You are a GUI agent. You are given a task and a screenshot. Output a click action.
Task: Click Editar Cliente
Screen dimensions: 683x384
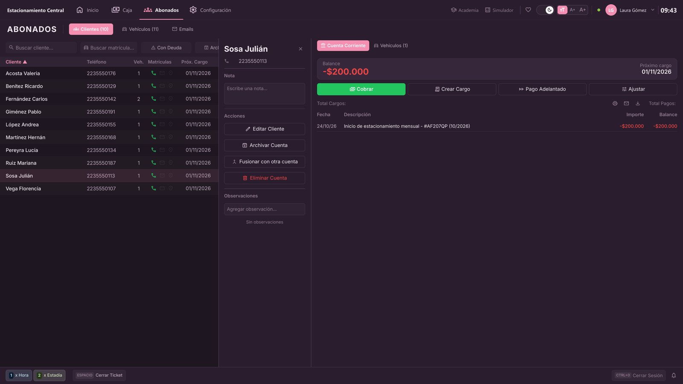click(265, 129)
